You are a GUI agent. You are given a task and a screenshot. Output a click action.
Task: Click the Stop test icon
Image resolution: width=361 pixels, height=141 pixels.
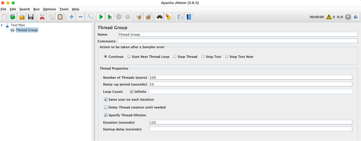pos(118,17)
